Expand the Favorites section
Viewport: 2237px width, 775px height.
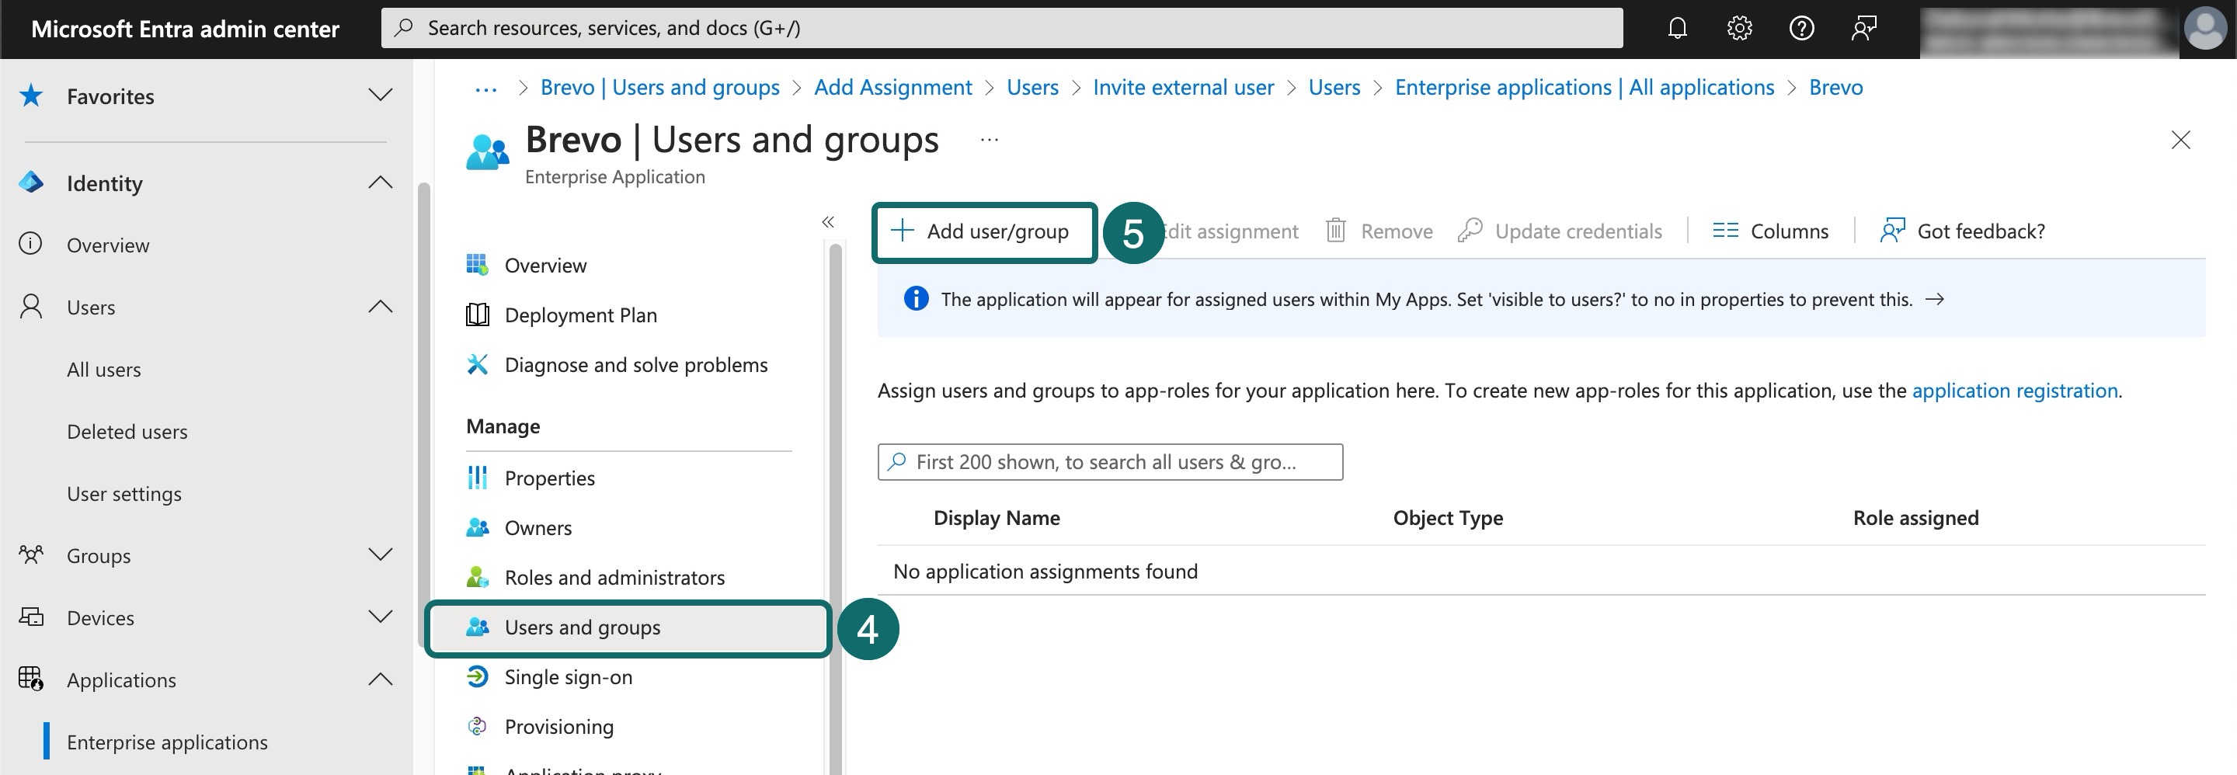pyautogui.click(x=380, y=96)
